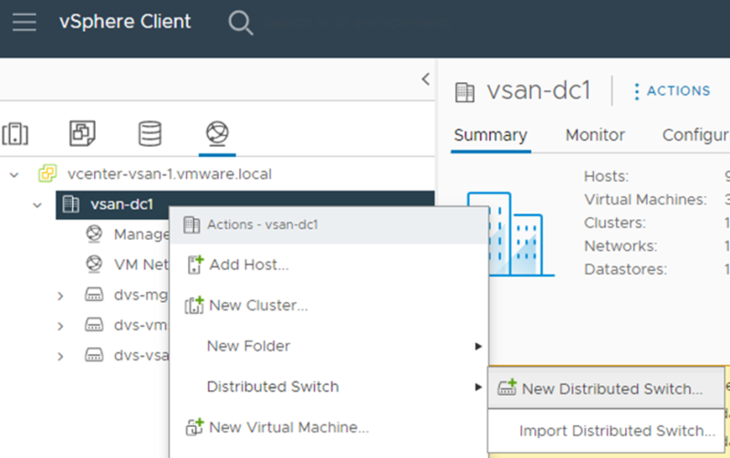
Task: Expand the dvs-vsa distributed switch node
Action: pyautogui.click(x=60, y=356)
